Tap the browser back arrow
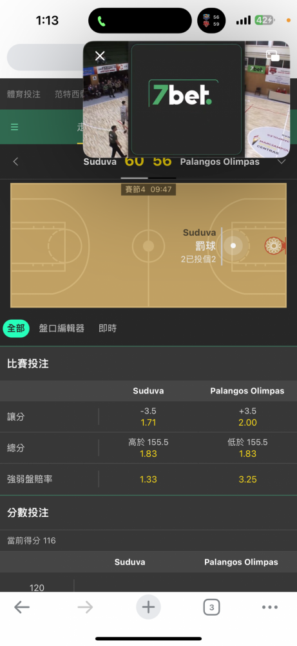This screenshot has width=297, height=646. click(x=22, y=607)
